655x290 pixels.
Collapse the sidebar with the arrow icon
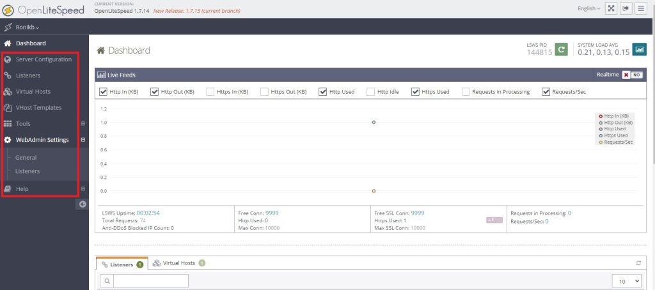[x=83, y=204]
